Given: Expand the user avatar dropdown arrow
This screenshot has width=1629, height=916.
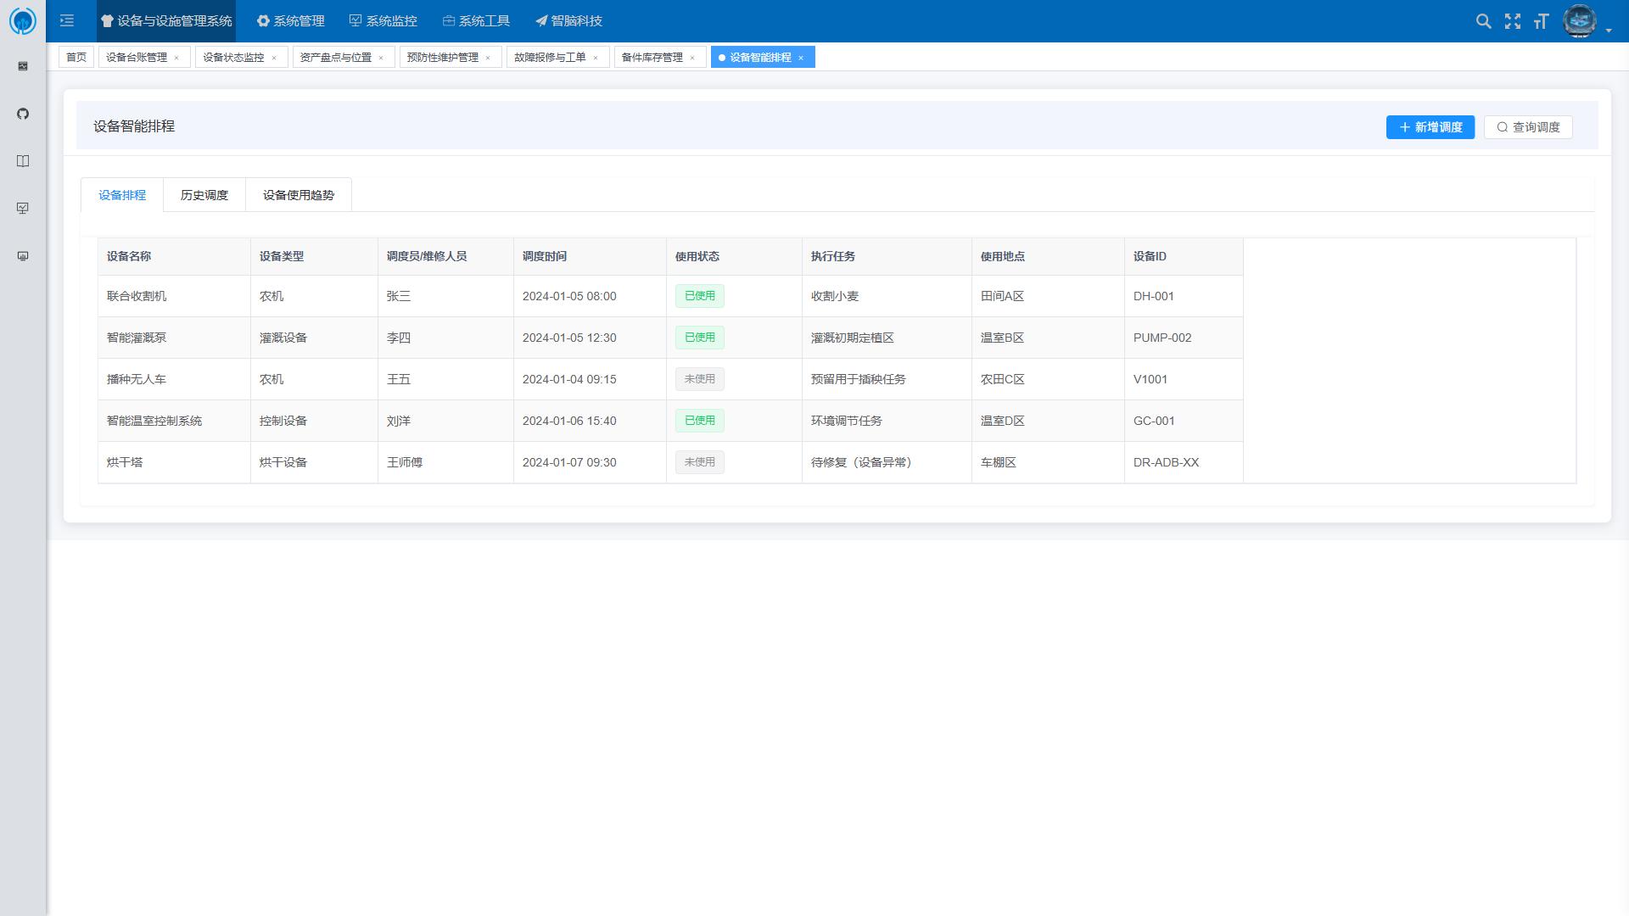Looking at the screenshot, I should point(1609,30).
